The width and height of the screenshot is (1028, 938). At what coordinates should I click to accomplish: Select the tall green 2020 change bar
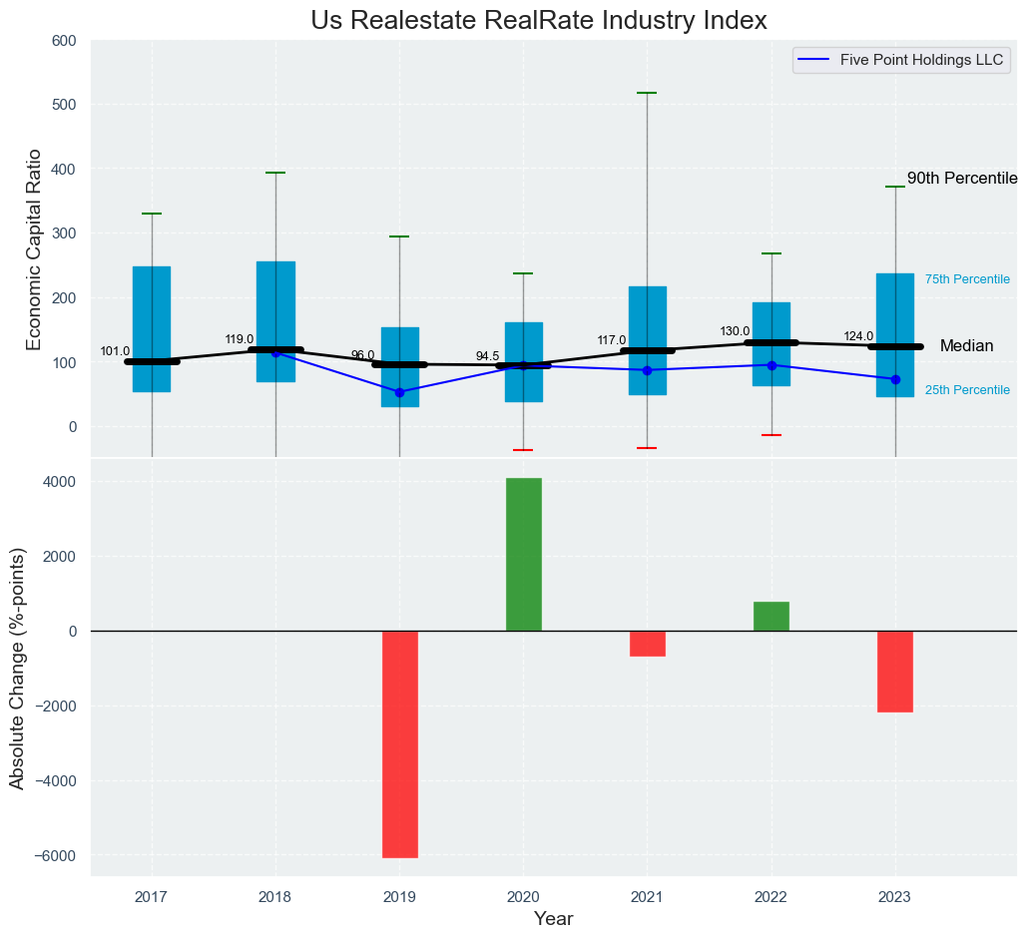coord(523,555)
